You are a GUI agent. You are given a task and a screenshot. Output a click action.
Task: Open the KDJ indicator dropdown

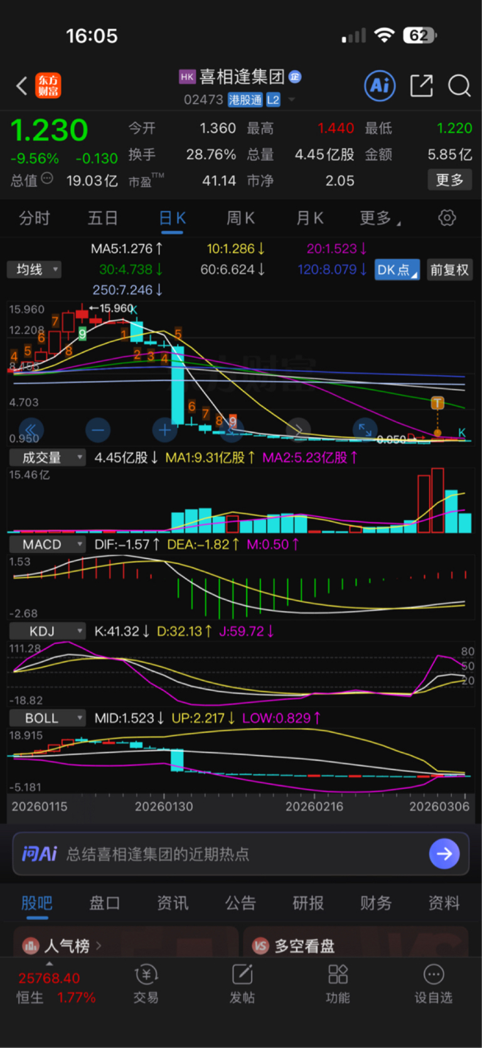tap(47, 631)
